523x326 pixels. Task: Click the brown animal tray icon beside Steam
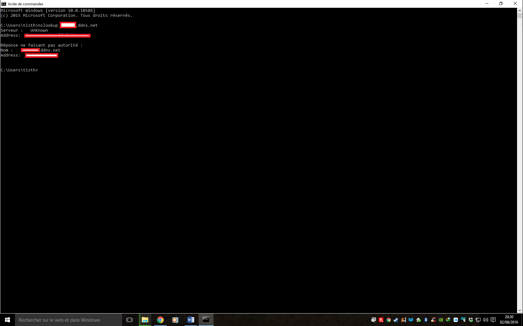(403, 320)
